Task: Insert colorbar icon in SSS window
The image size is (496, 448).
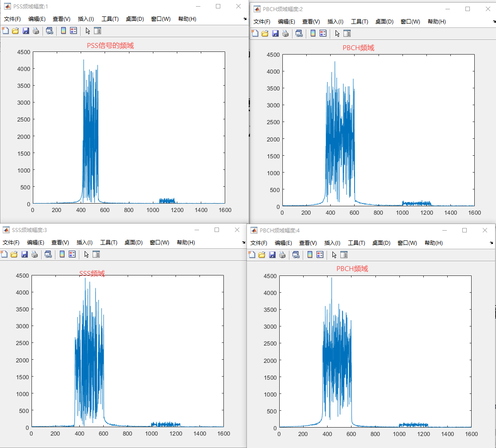Action: click(x=62, y=254)
